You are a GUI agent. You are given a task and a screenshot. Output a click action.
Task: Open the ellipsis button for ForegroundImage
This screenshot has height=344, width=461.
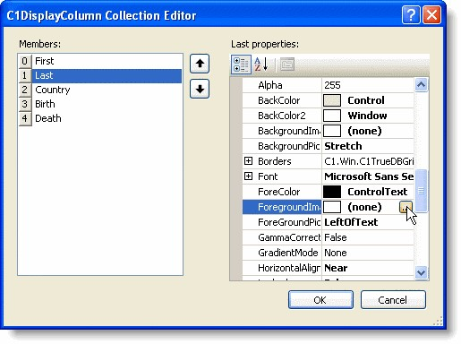(x=406, y=207)
